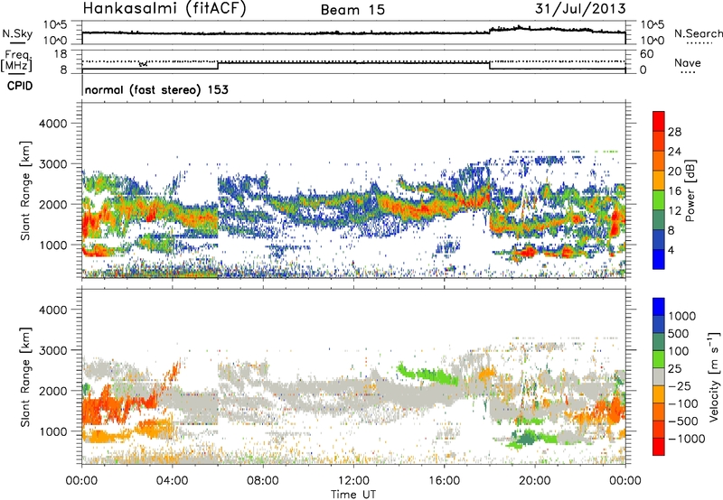Select the Velocity [m s-1] colorbar label

(714, 376)
